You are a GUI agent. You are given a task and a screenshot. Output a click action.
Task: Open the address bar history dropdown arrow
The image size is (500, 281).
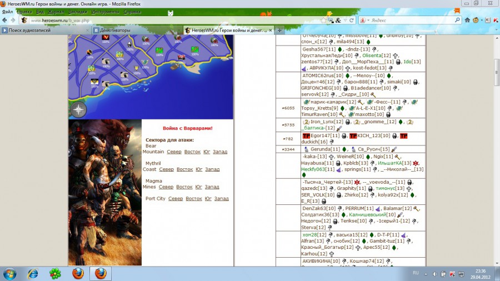click(x=345, y=20)
